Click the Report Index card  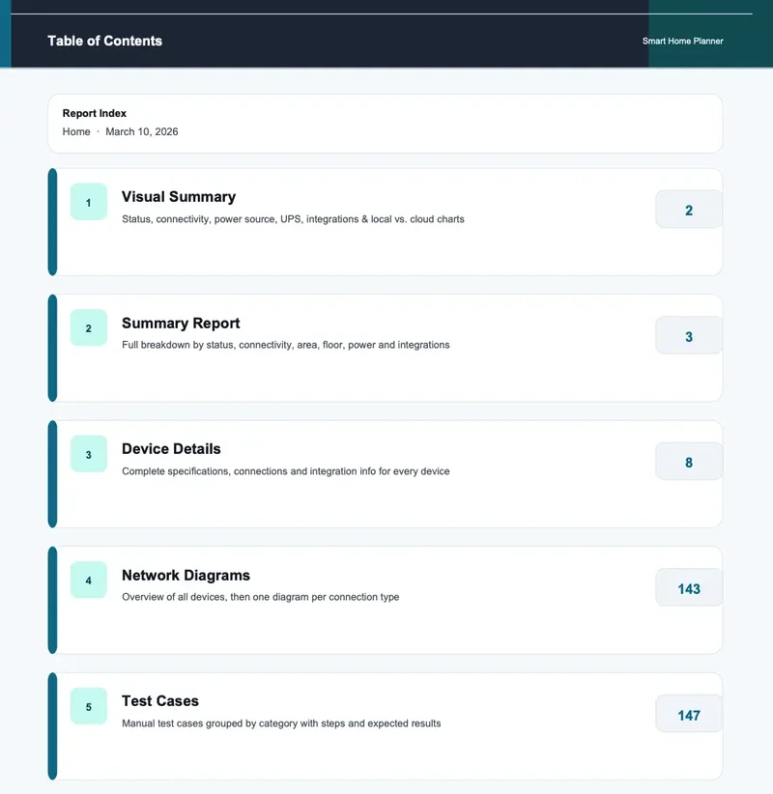coord(385,122)
